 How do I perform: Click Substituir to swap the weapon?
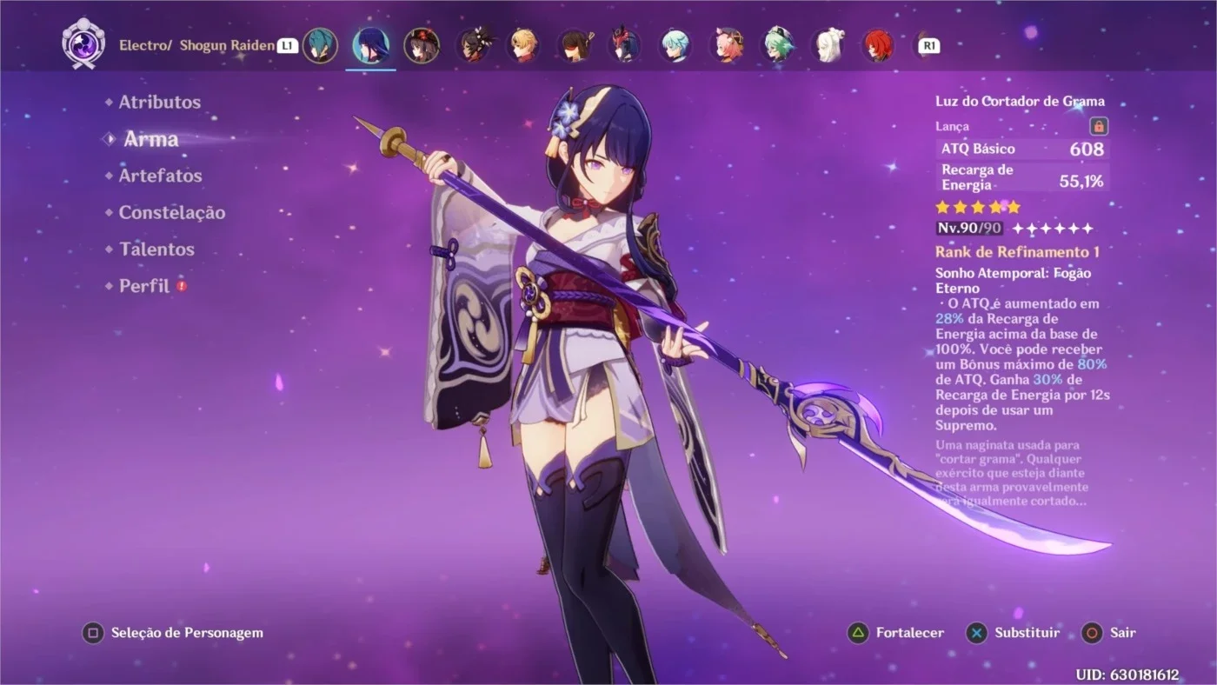[x=1013, y=633]
